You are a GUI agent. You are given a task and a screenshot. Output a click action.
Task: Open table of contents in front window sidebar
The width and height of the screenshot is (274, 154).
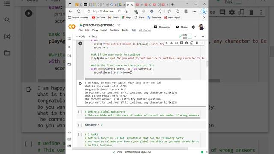(69, 38)
